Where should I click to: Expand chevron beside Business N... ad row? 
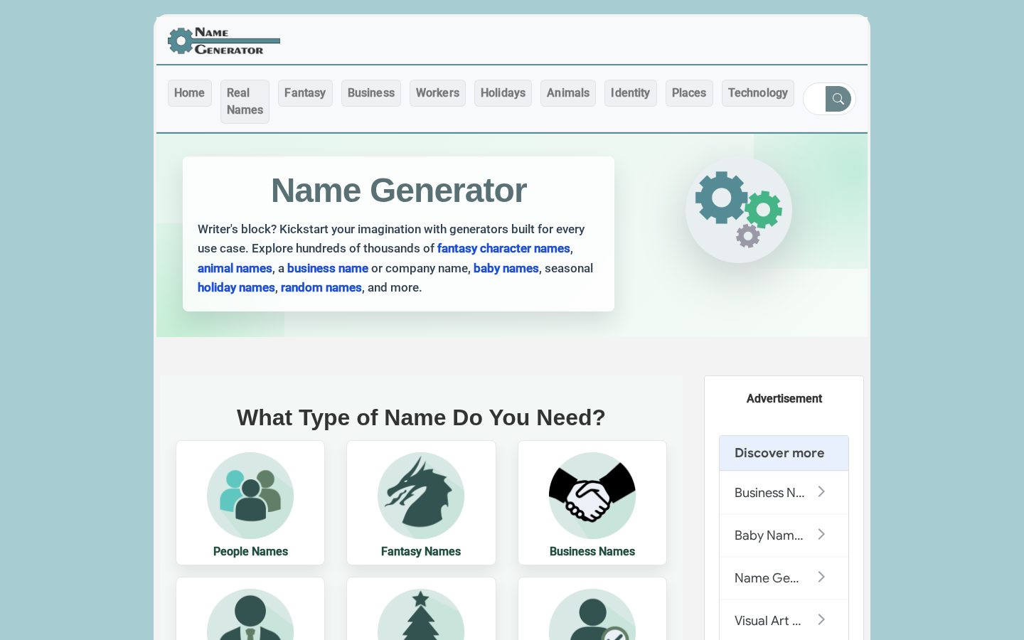coord(821,492)
